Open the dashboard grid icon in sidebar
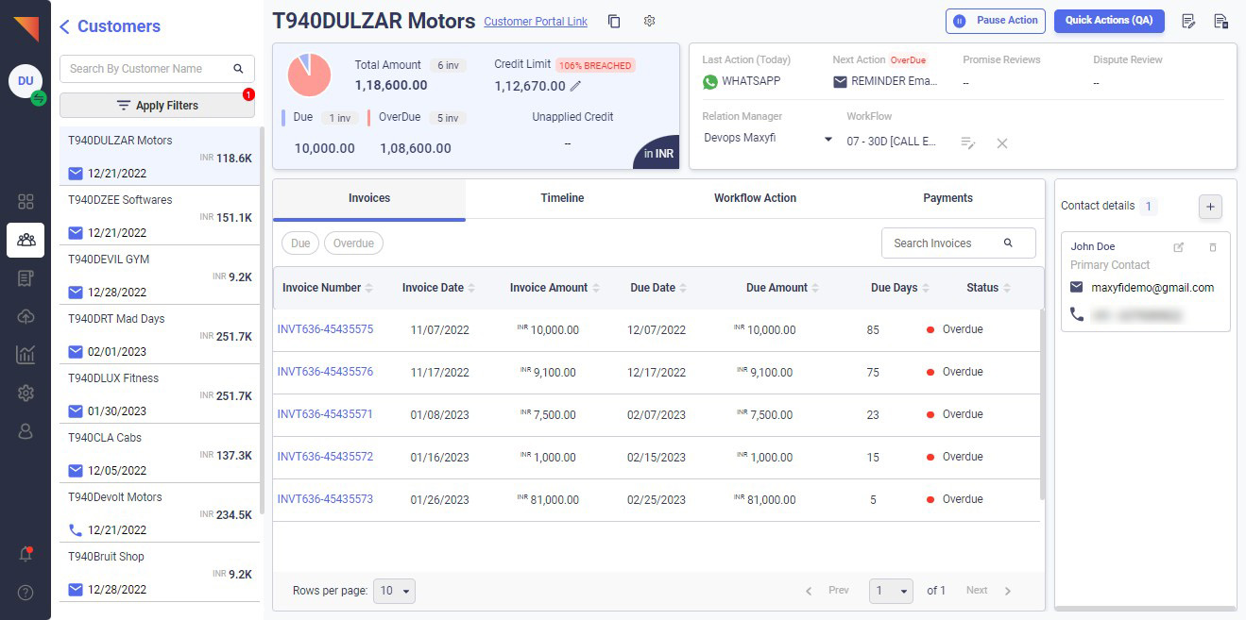 tap(26, 201)
